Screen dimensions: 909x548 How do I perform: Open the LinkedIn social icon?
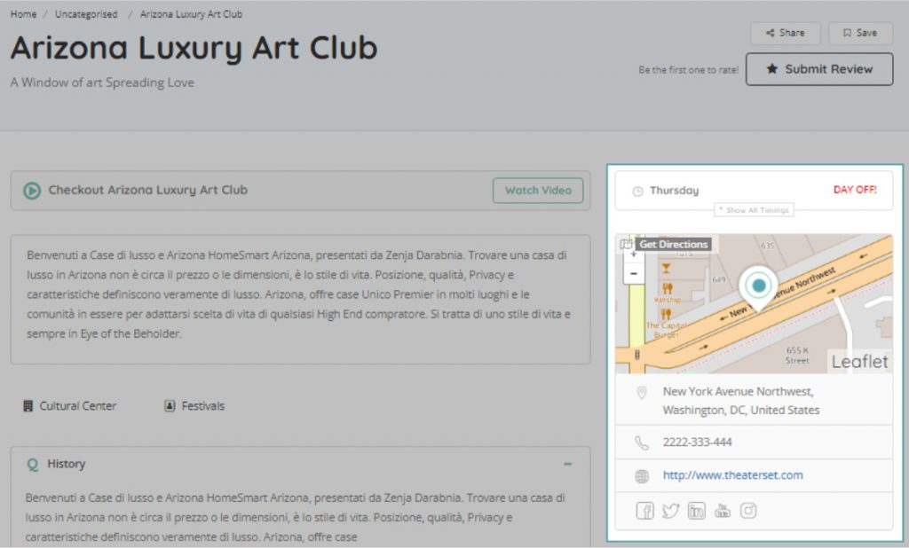point(697,511)
